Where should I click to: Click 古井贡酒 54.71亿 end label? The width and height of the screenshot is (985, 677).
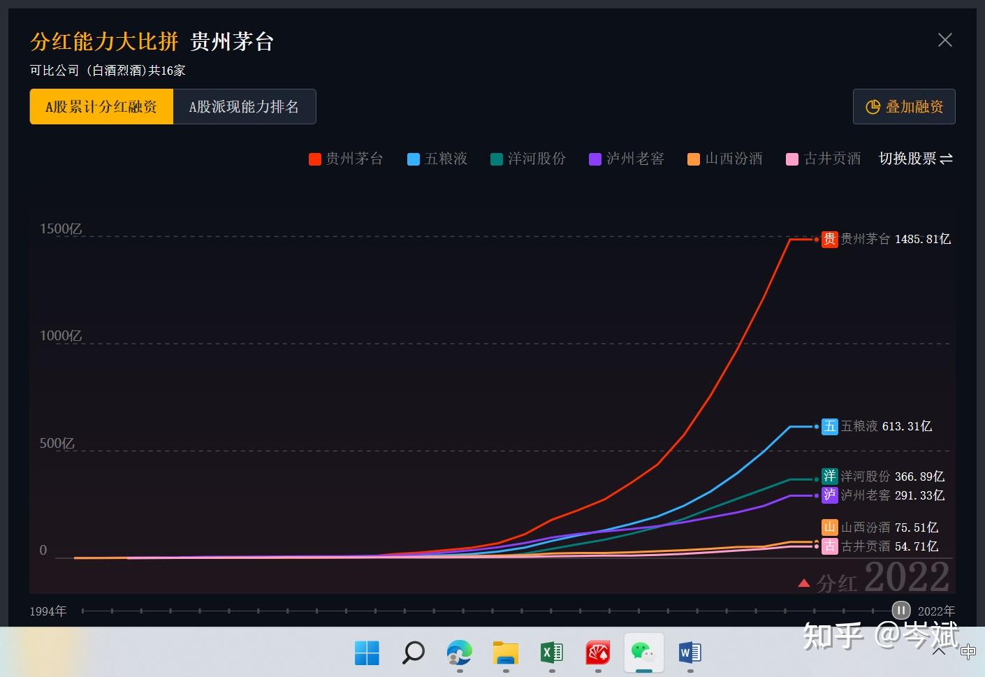coord(890,546)
